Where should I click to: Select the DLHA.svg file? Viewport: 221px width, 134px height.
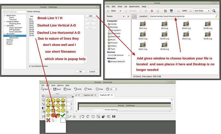coord(186,25)
